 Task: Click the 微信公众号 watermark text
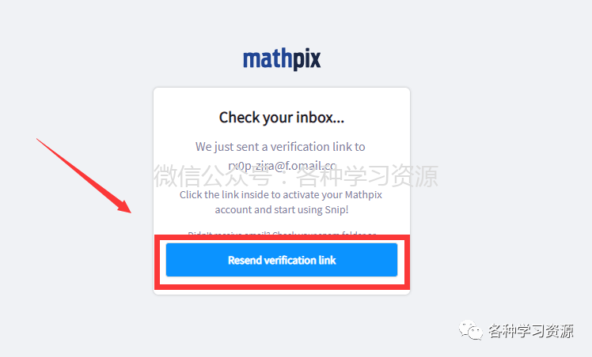pyautogui.click(x=213, y=176)
